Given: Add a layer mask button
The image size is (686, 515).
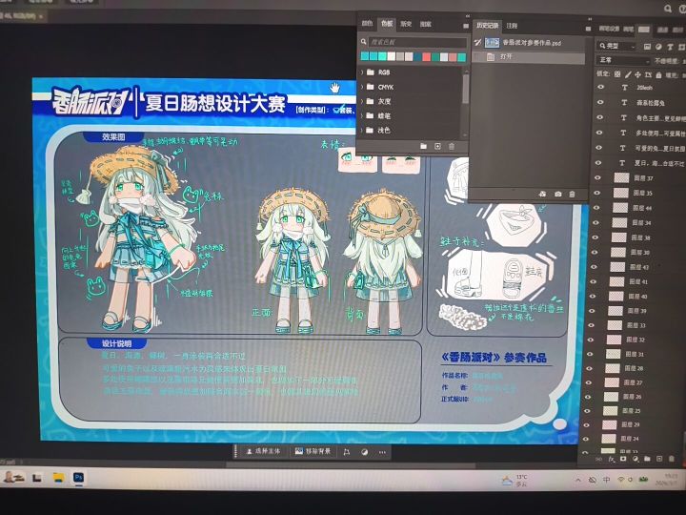Looking at the screenshot, I should tap(623, 459).
